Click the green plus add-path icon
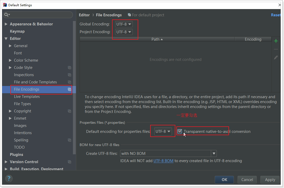The height and width of the screenshot is (188, 284). pyautogui.click(x=276, y=41)
